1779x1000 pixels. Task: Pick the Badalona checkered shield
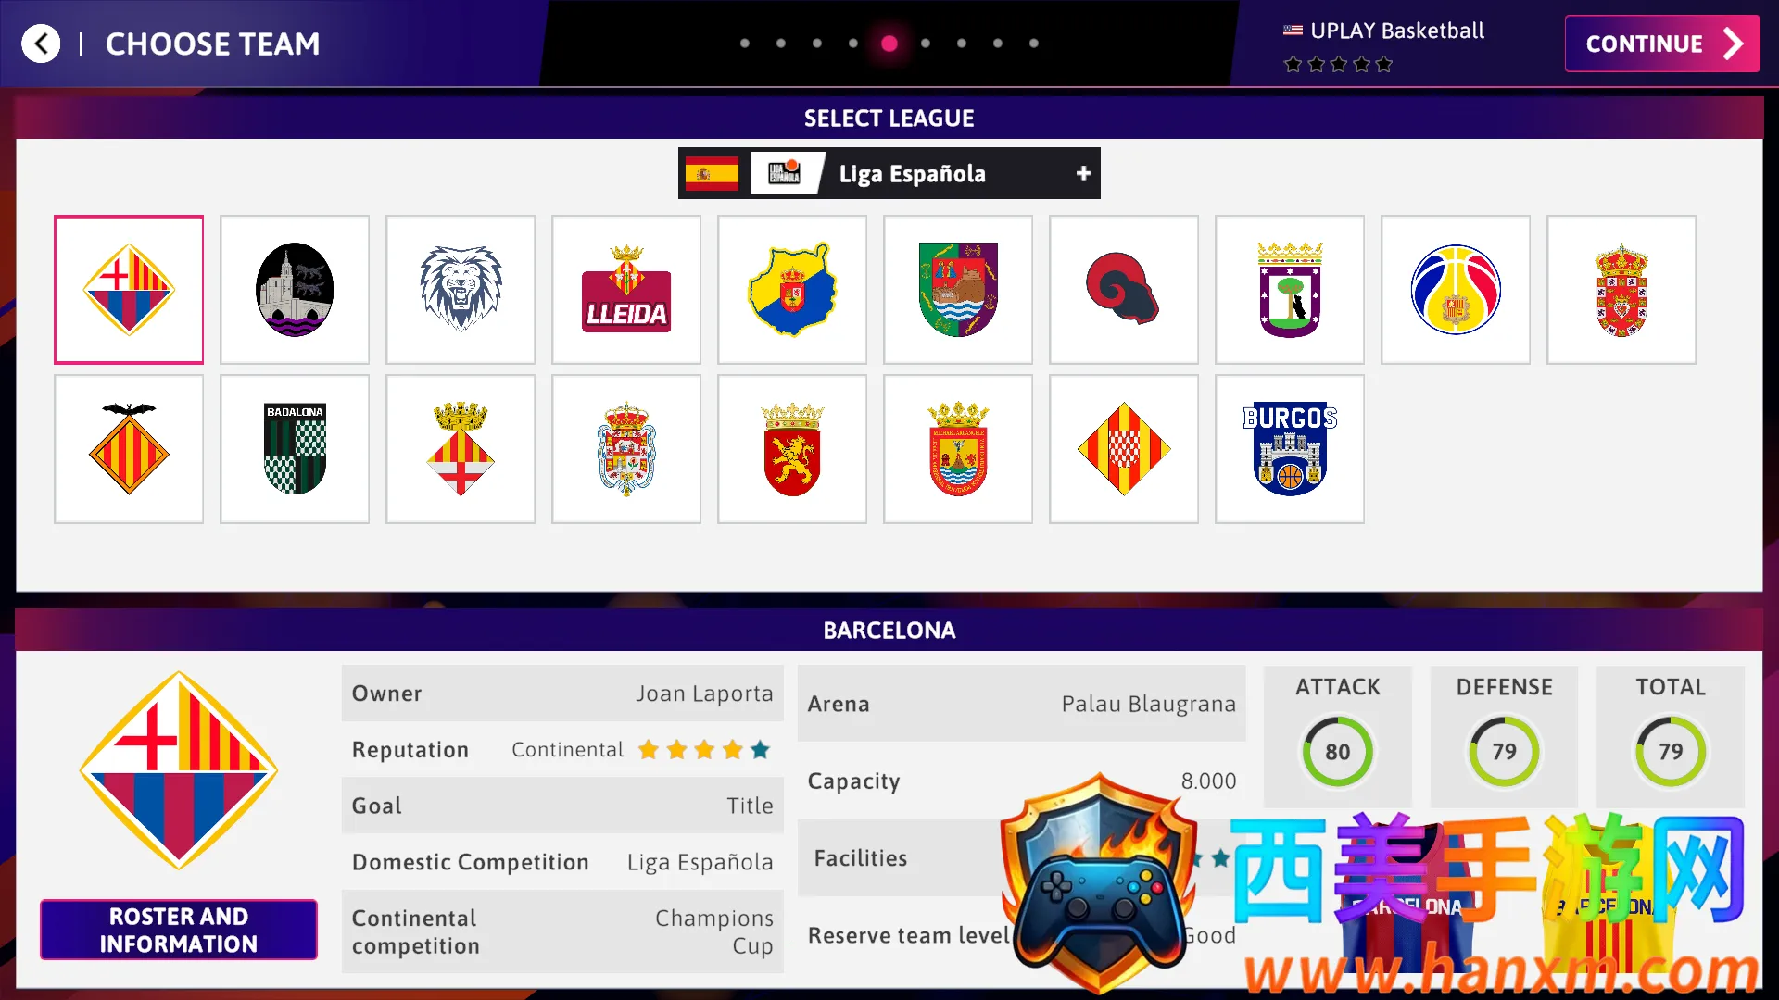[x=295, y=449]
